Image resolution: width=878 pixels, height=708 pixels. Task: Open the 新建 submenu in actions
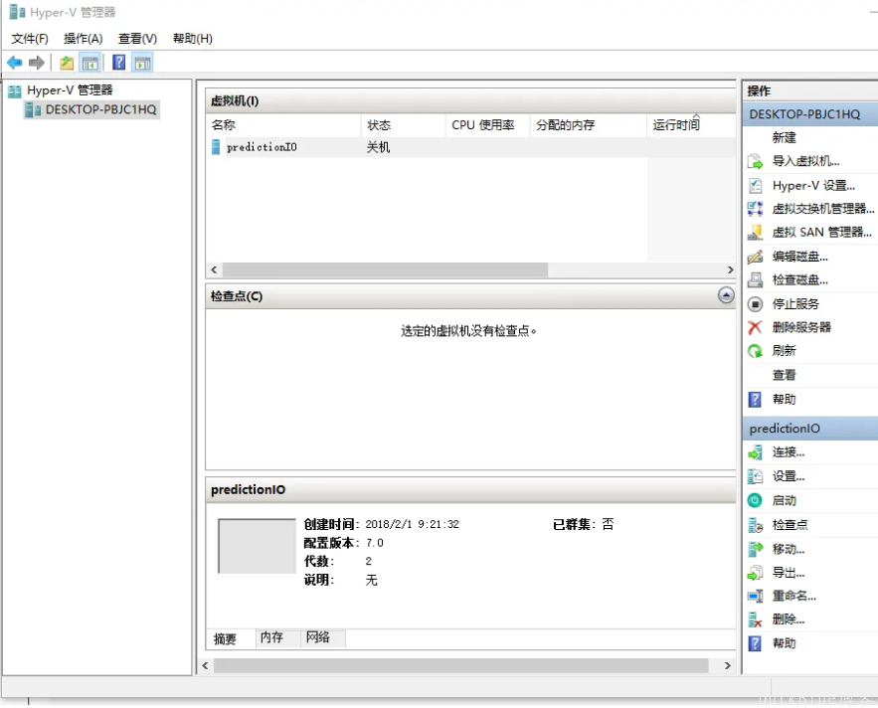coord(784,138)
